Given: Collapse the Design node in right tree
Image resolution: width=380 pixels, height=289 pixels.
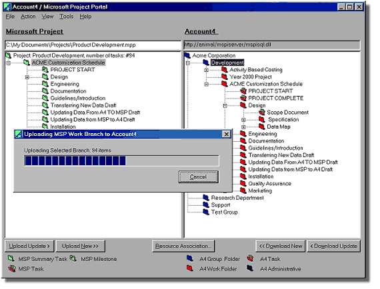Looking at the screenshot, I should [225, 106].
